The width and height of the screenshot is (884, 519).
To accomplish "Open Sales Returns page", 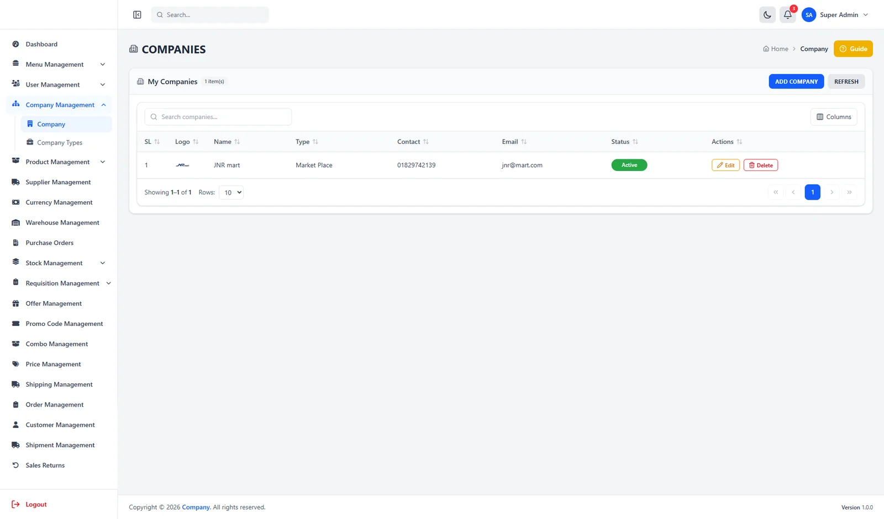I will coord(59,466).
